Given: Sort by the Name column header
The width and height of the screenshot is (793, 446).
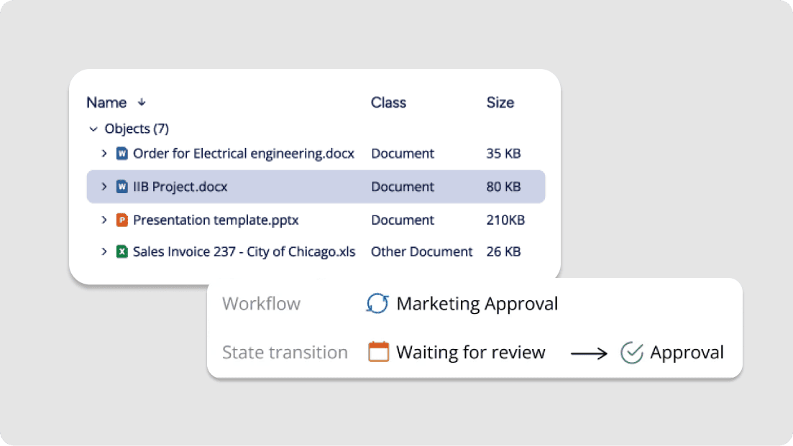Looking at the screenshot, I should [106, 103].
